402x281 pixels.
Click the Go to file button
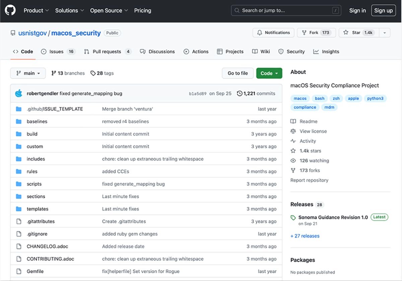238,73
